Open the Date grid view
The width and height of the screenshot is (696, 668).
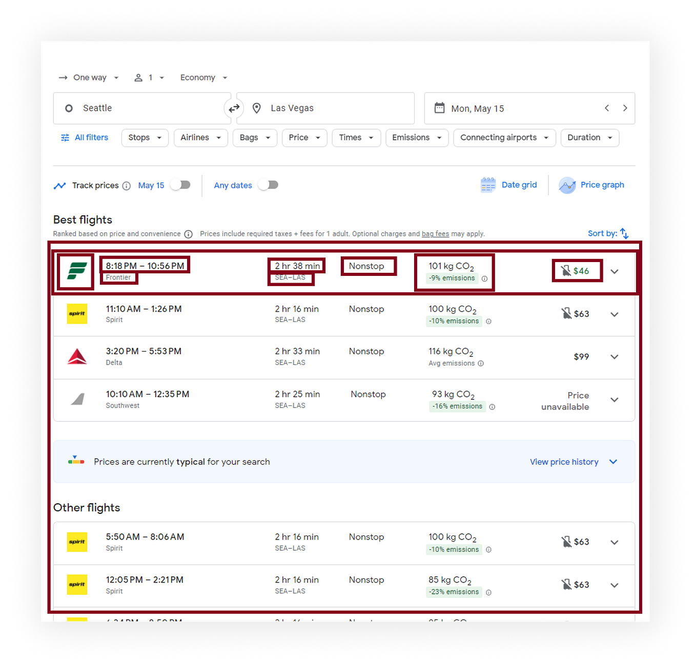[509, 185]
